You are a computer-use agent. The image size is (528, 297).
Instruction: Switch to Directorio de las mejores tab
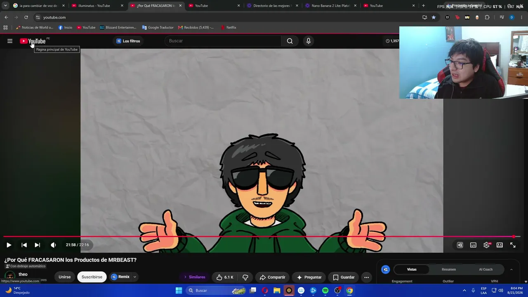point(273,6)
